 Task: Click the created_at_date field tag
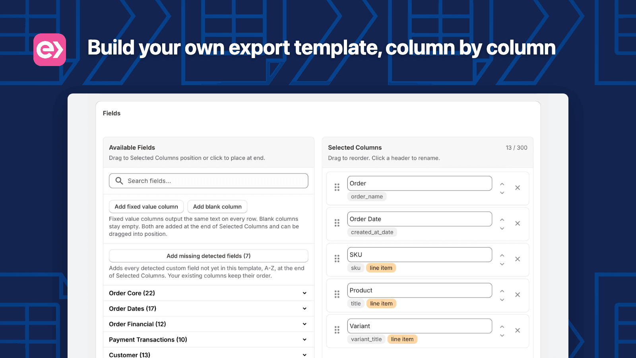pyautogui.click(x=372, y=232)
